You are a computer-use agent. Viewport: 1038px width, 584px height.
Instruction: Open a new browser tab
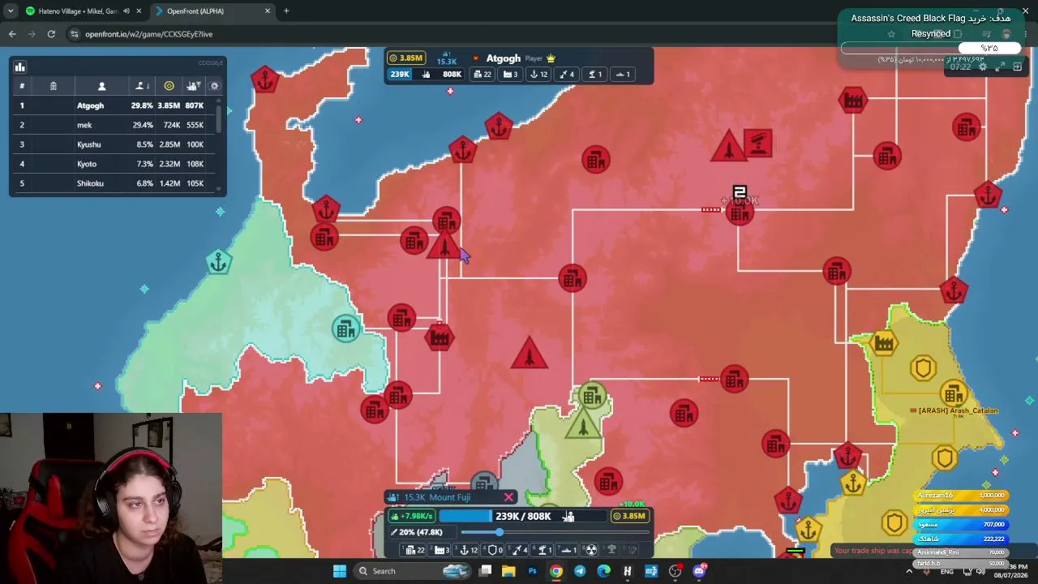click(286, 11)
